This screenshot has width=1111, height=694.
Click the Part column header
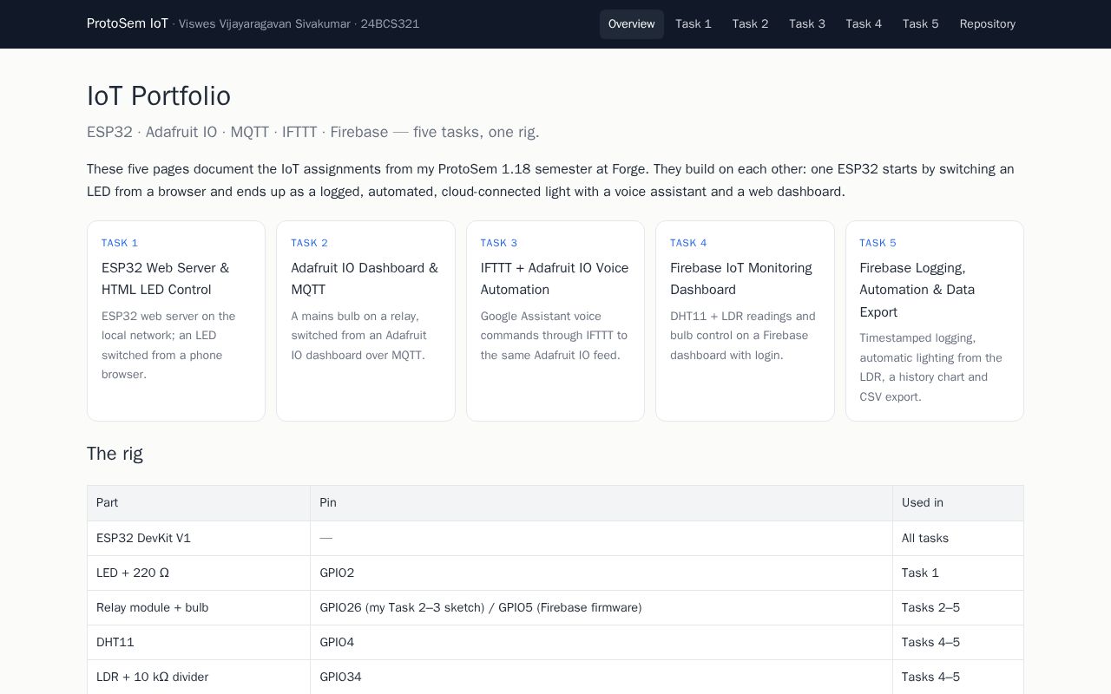(199, 503)
